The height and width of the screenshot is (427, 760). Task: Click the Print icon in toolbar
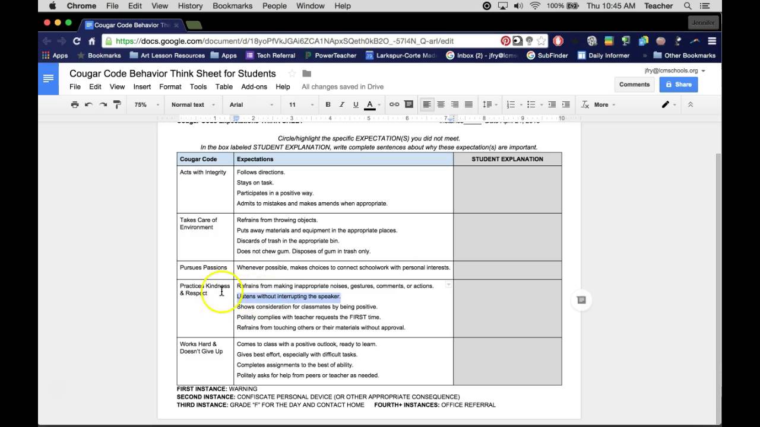75,104
